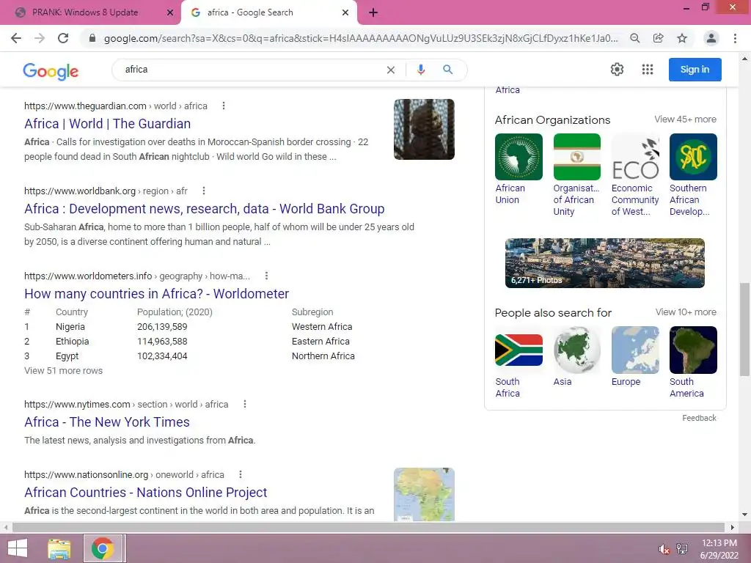Image resolution: width=751 pixels, height=563 pixels.
Task: Click the Chrome taskbar icon
Action: 103,548
